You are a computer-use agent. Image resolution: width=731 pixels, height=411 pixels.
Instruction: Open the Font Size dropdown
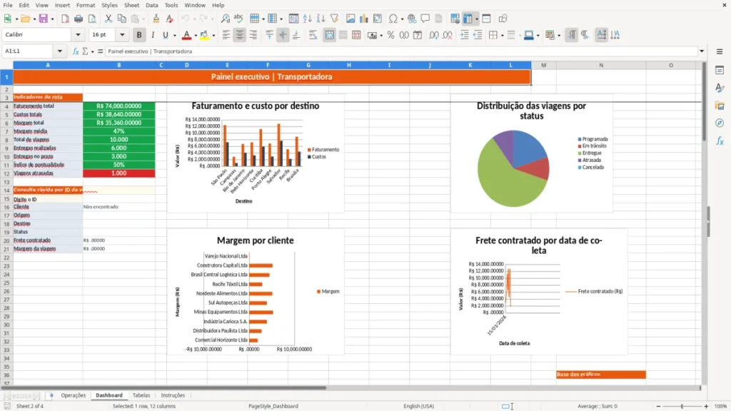coord(122,34)
